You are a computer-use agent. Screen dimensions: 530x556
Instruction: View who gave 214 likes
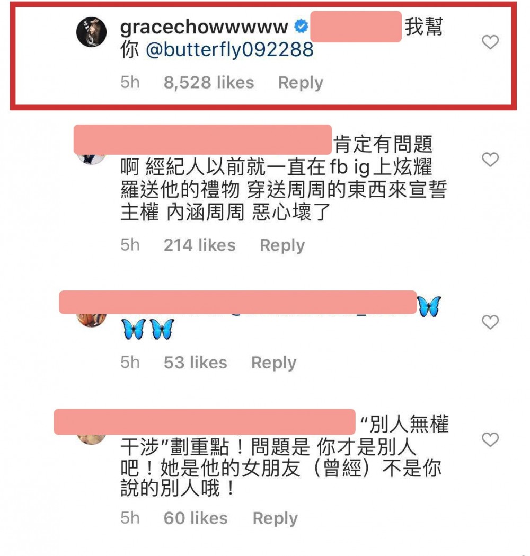coord(200,245)
